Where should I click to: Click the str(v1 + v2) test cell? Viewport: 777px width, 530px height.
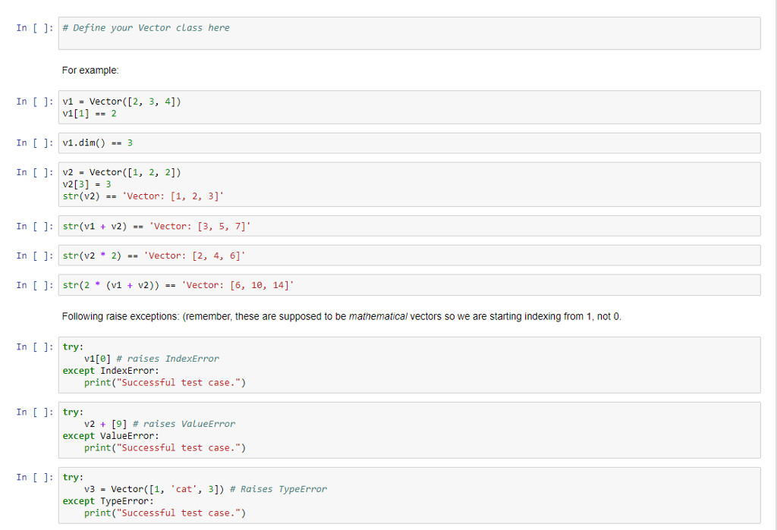[x=228, y=225]
